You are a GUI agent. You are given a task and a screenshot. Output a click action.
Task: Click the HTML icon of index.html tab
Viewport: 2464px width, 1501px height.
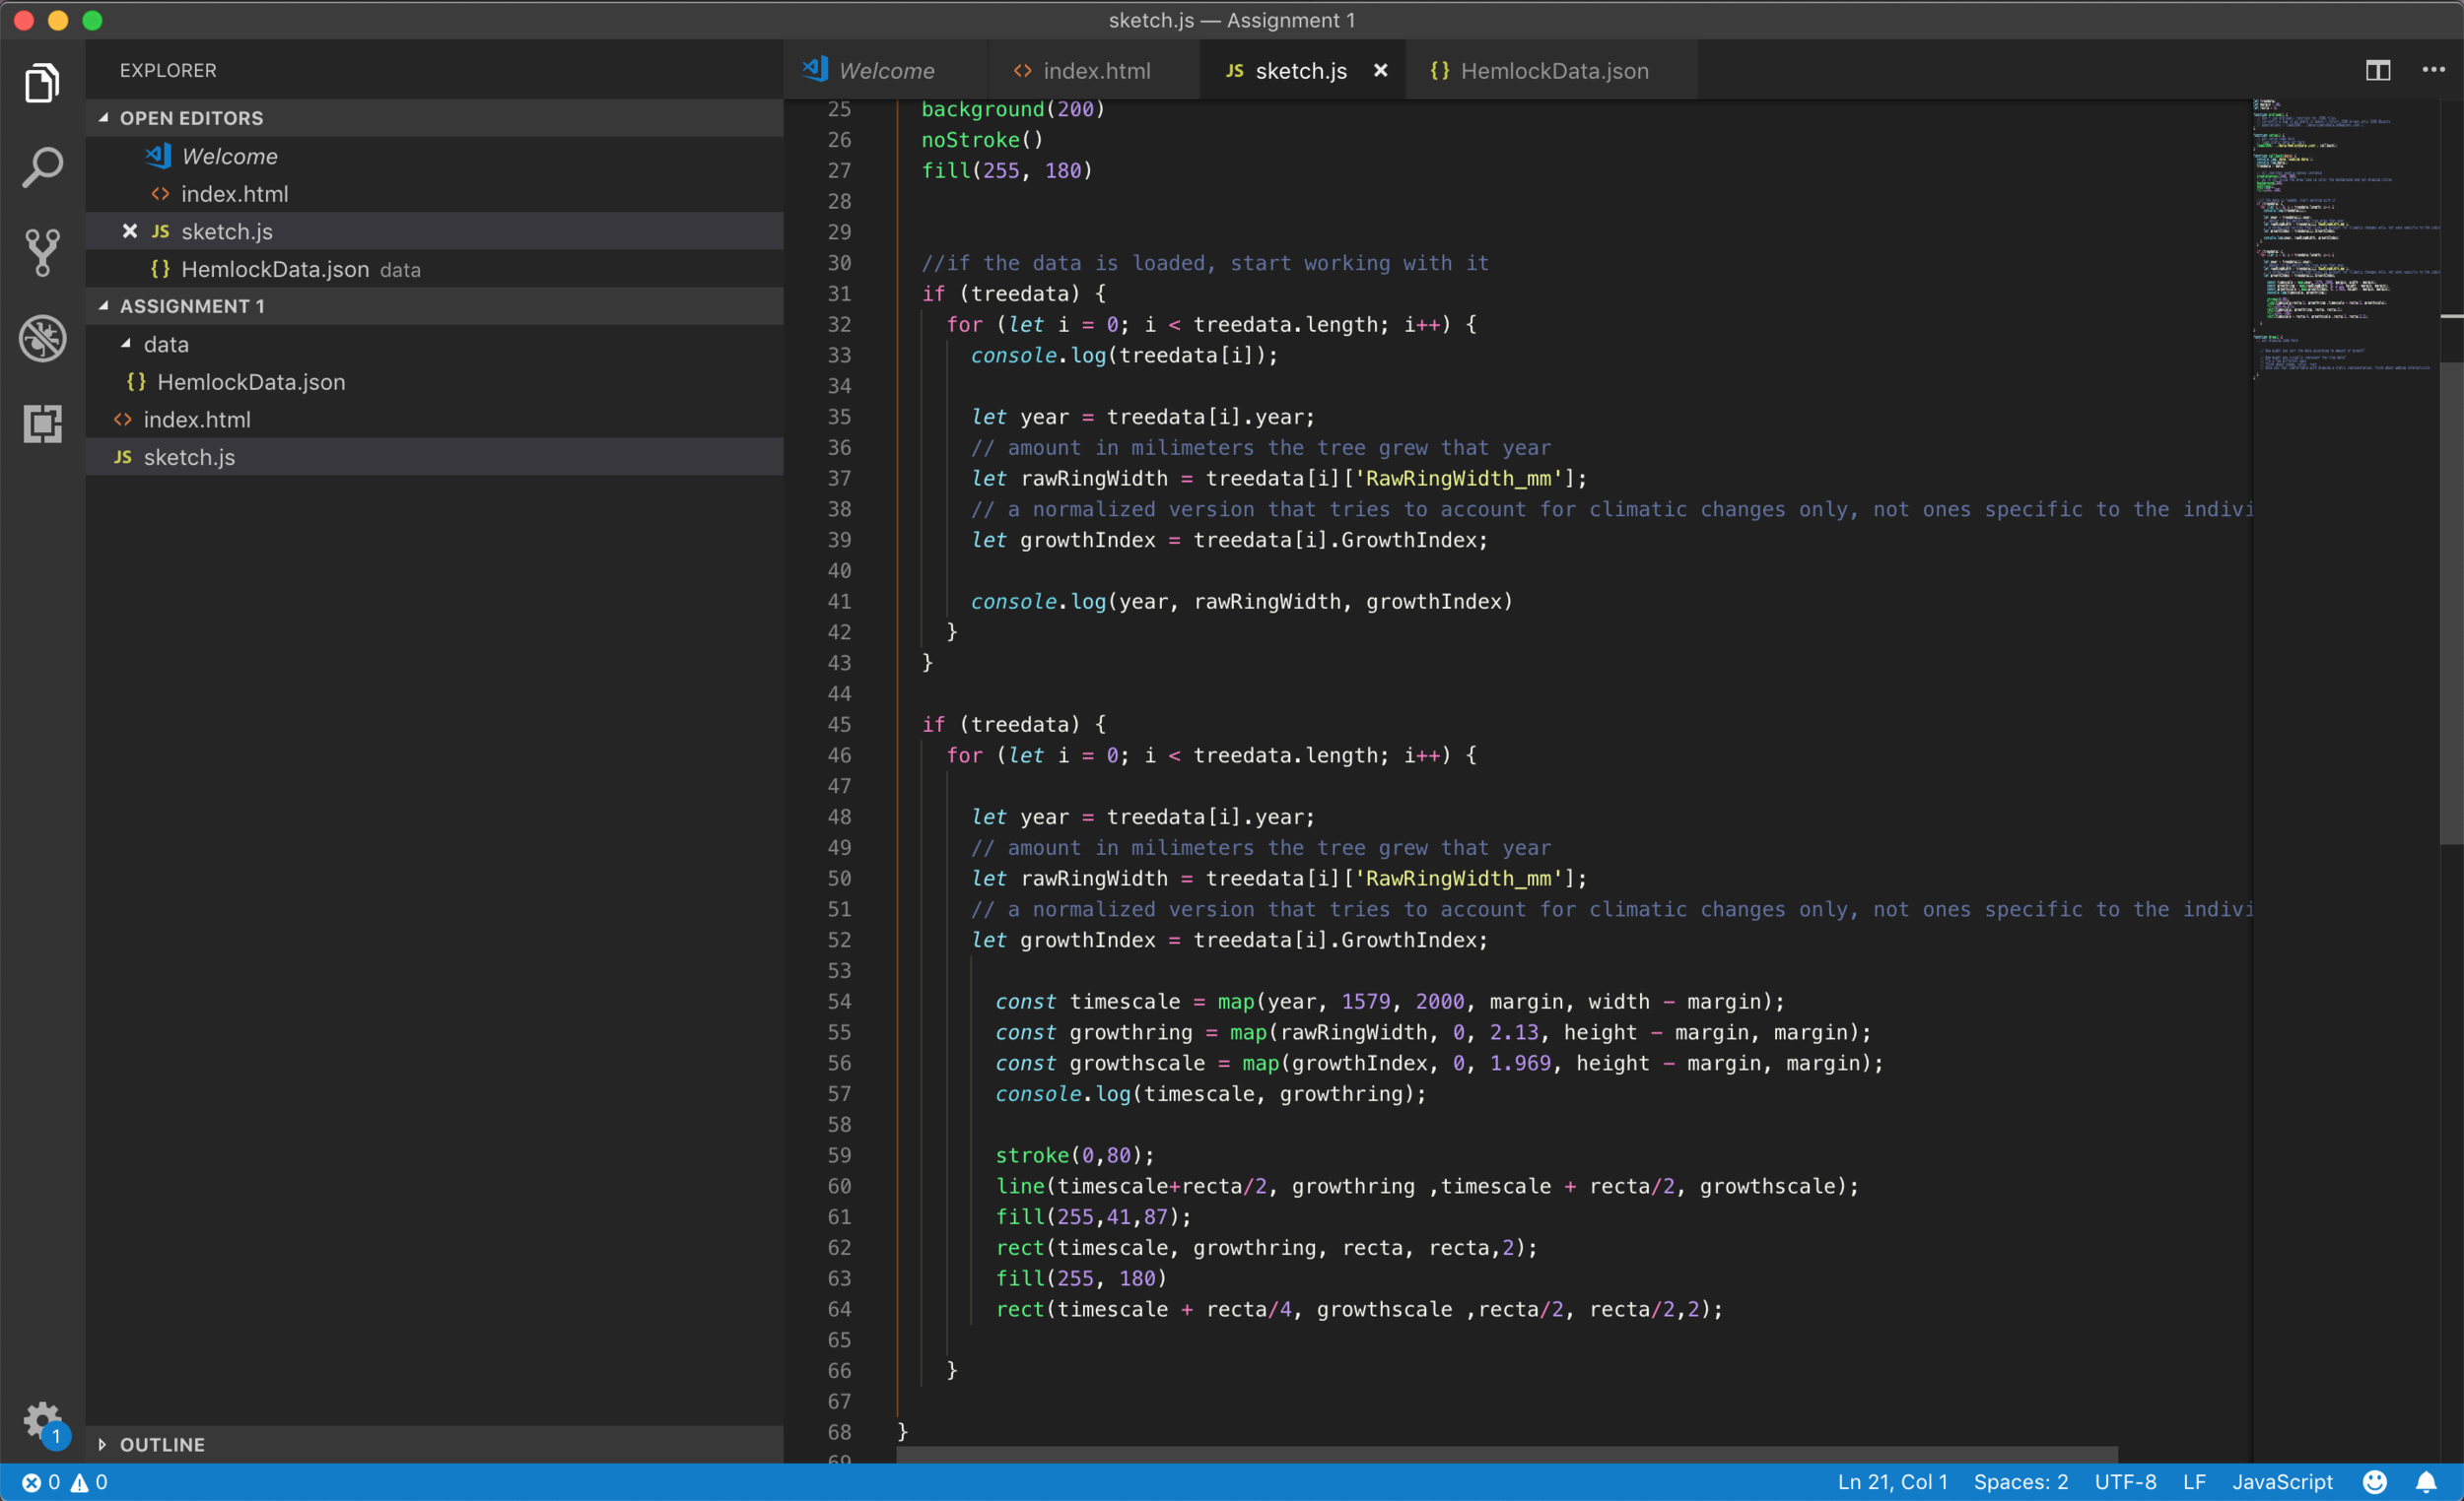pyautogui.click(x=1023, y=71)
